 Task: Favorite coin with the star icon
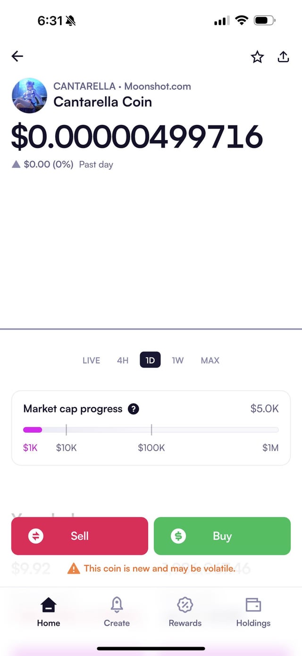click(x=257, y=57)
